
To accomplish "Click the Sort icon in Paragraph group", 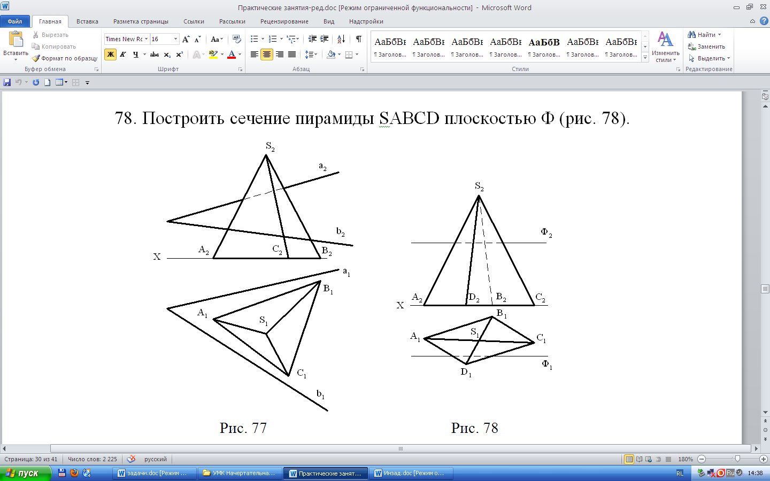I will point(341,39).
